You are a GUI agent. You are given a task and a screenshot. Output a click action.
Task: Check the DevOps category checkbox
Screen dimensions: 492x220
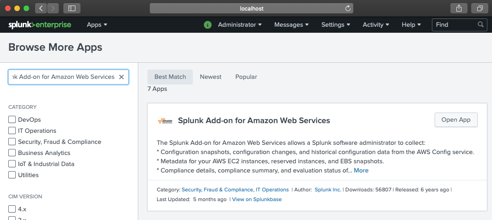[12, 119]
